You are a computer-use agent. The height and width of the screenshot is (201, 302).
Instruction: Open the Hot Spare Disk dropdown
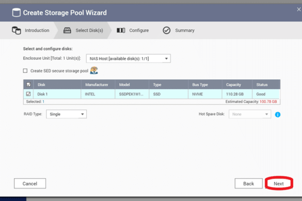click(250, 114)
